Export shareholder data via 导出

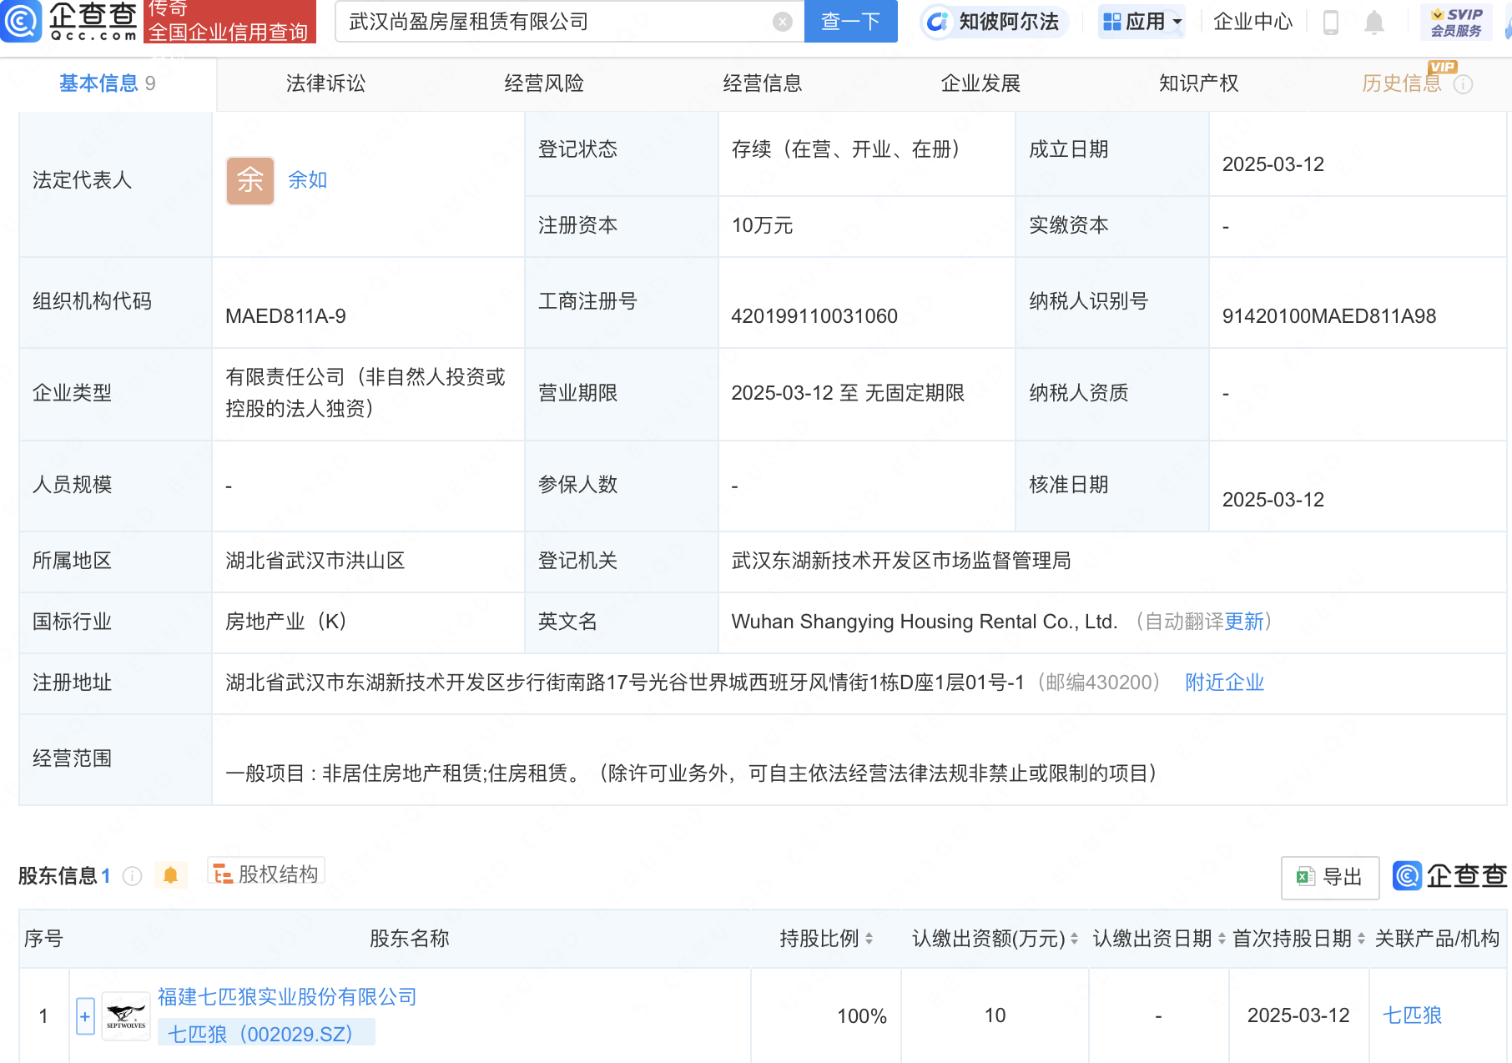coord(1329,877)
